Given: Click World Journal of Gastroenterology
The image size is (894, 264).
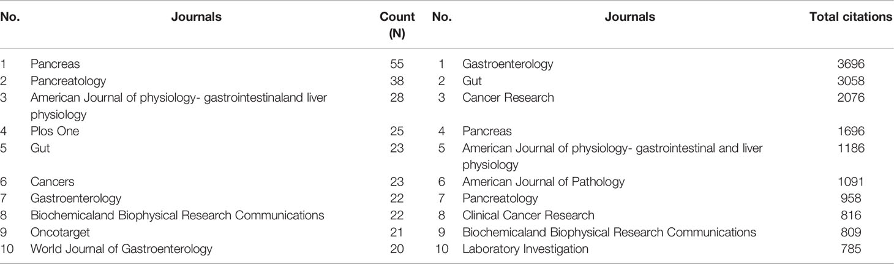Looking at the screenshot, I should (x=121, y=249).
